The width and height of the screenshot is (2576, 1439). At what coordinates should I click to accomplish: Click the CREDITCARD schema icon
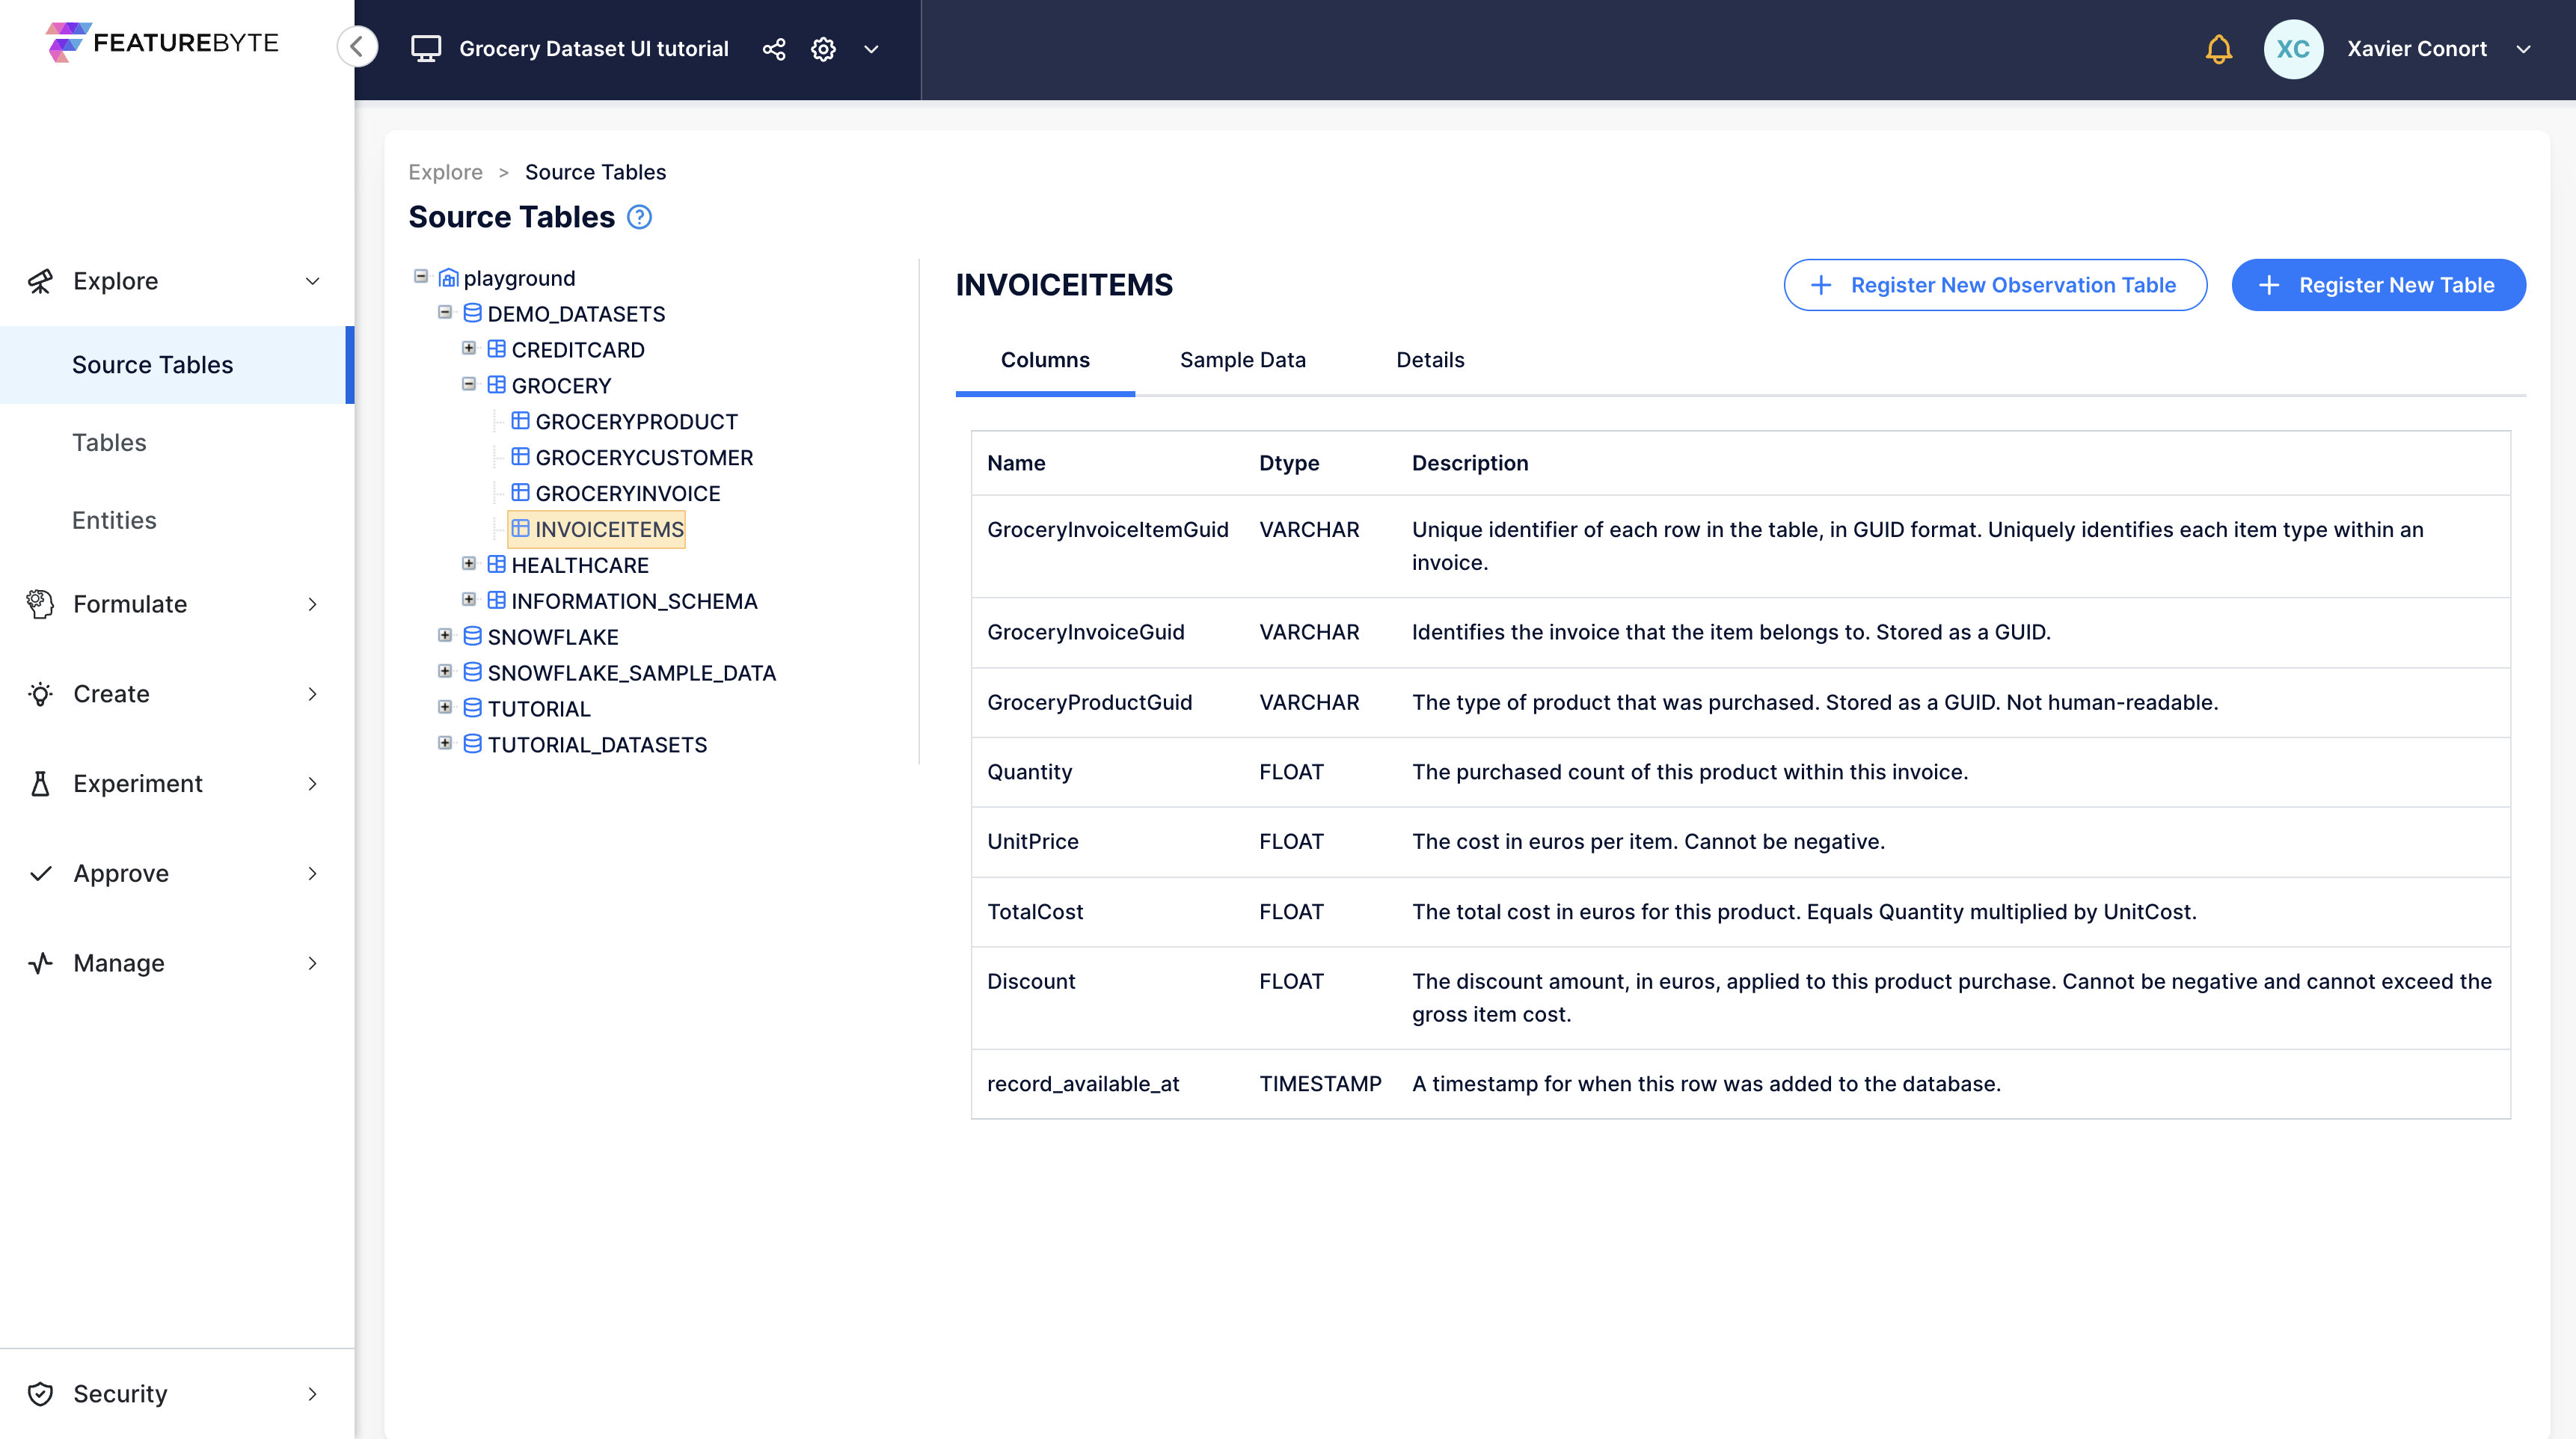point(497,350)
